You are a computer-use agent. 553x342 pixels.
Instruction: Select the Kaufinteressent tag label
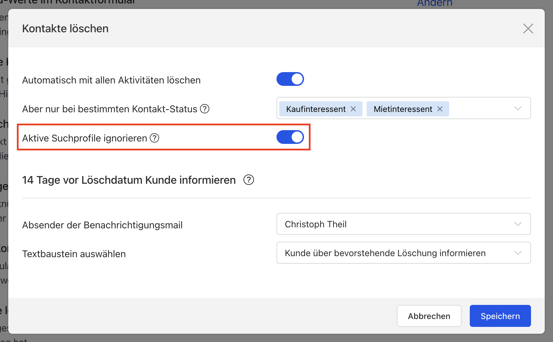point(316,109)
